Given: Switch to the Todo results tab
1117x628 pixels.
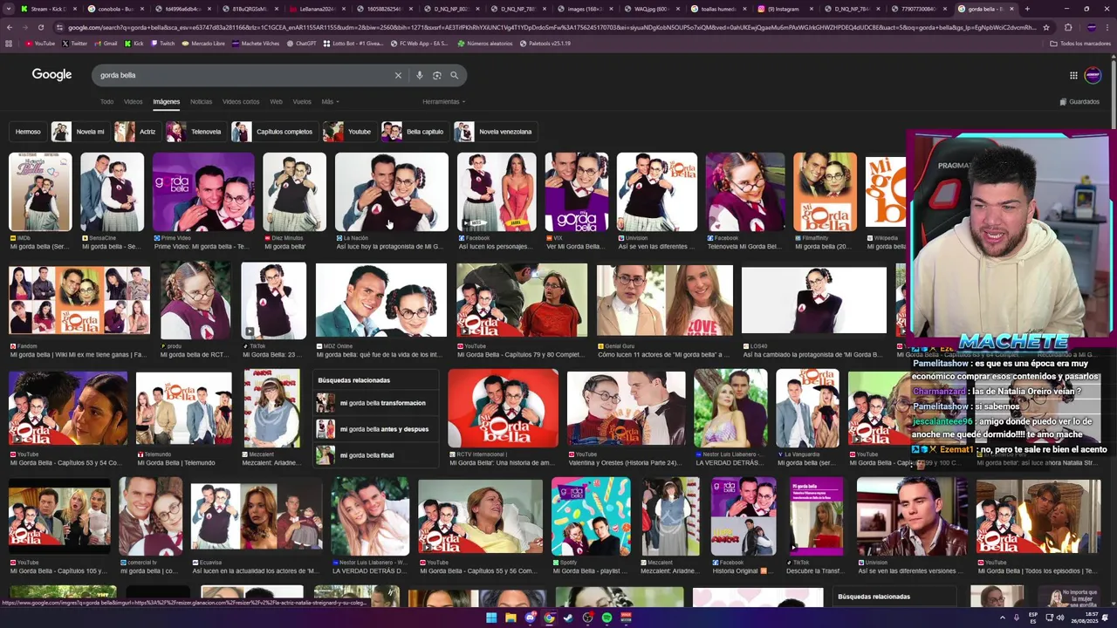Looking at the screenshot, I should [x=106, y=102].
